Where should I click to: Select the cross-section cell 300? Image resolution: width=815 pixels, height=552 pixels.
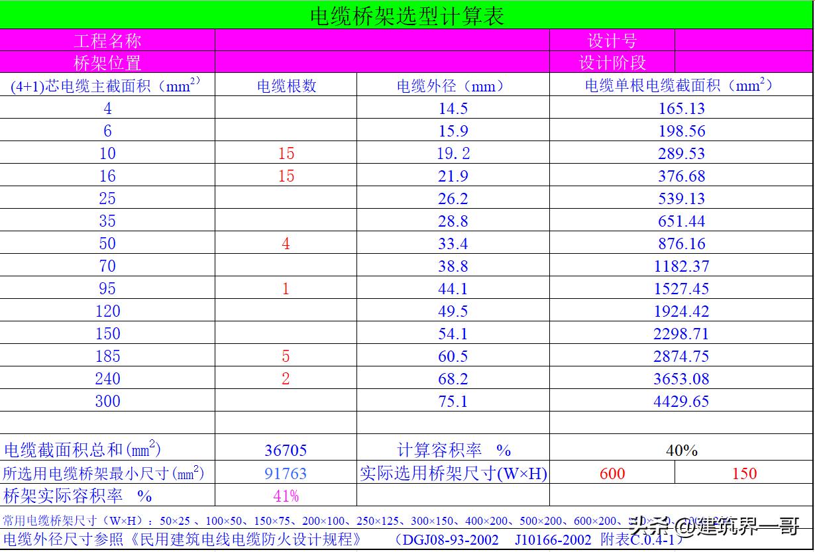click(107, 401)
